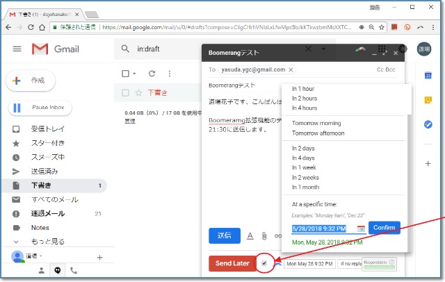Click the specific time input field
Viewport: 445px width, 282px height.
tap(323, 229)
